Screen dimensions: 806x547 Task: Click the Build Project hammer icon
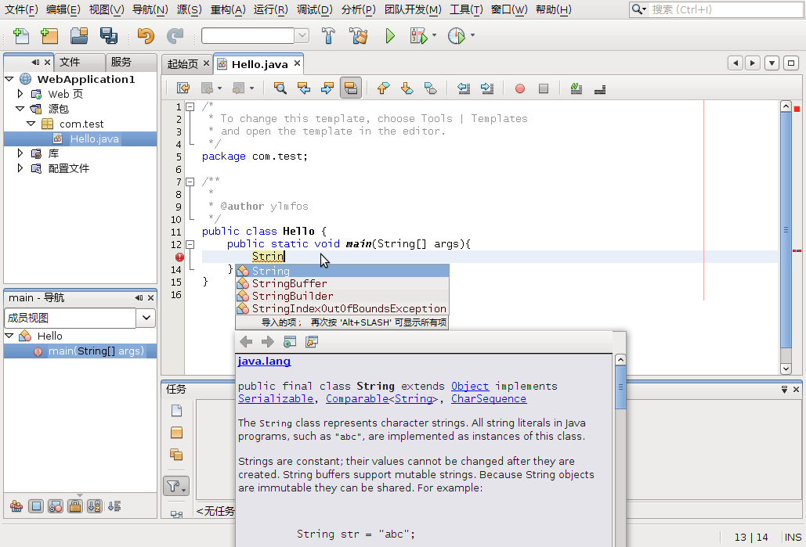329,36
